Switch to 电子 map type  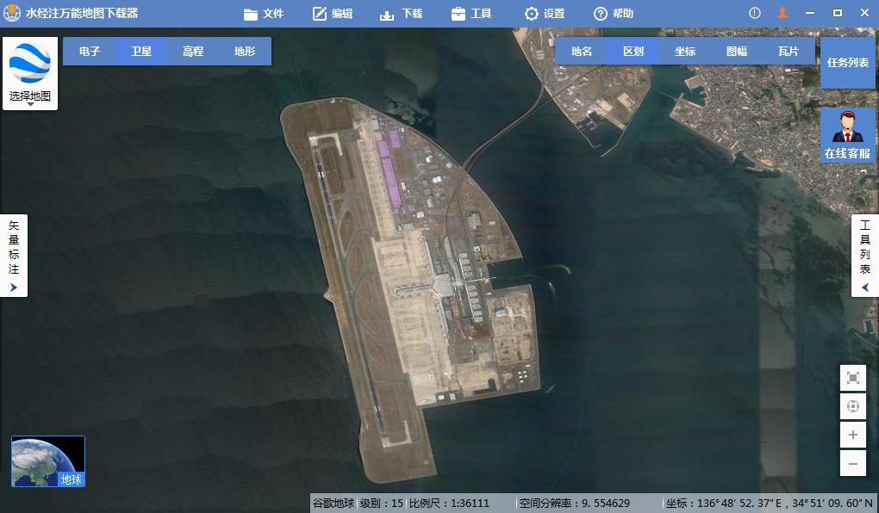pyautogui.click(x=89, y=52)
